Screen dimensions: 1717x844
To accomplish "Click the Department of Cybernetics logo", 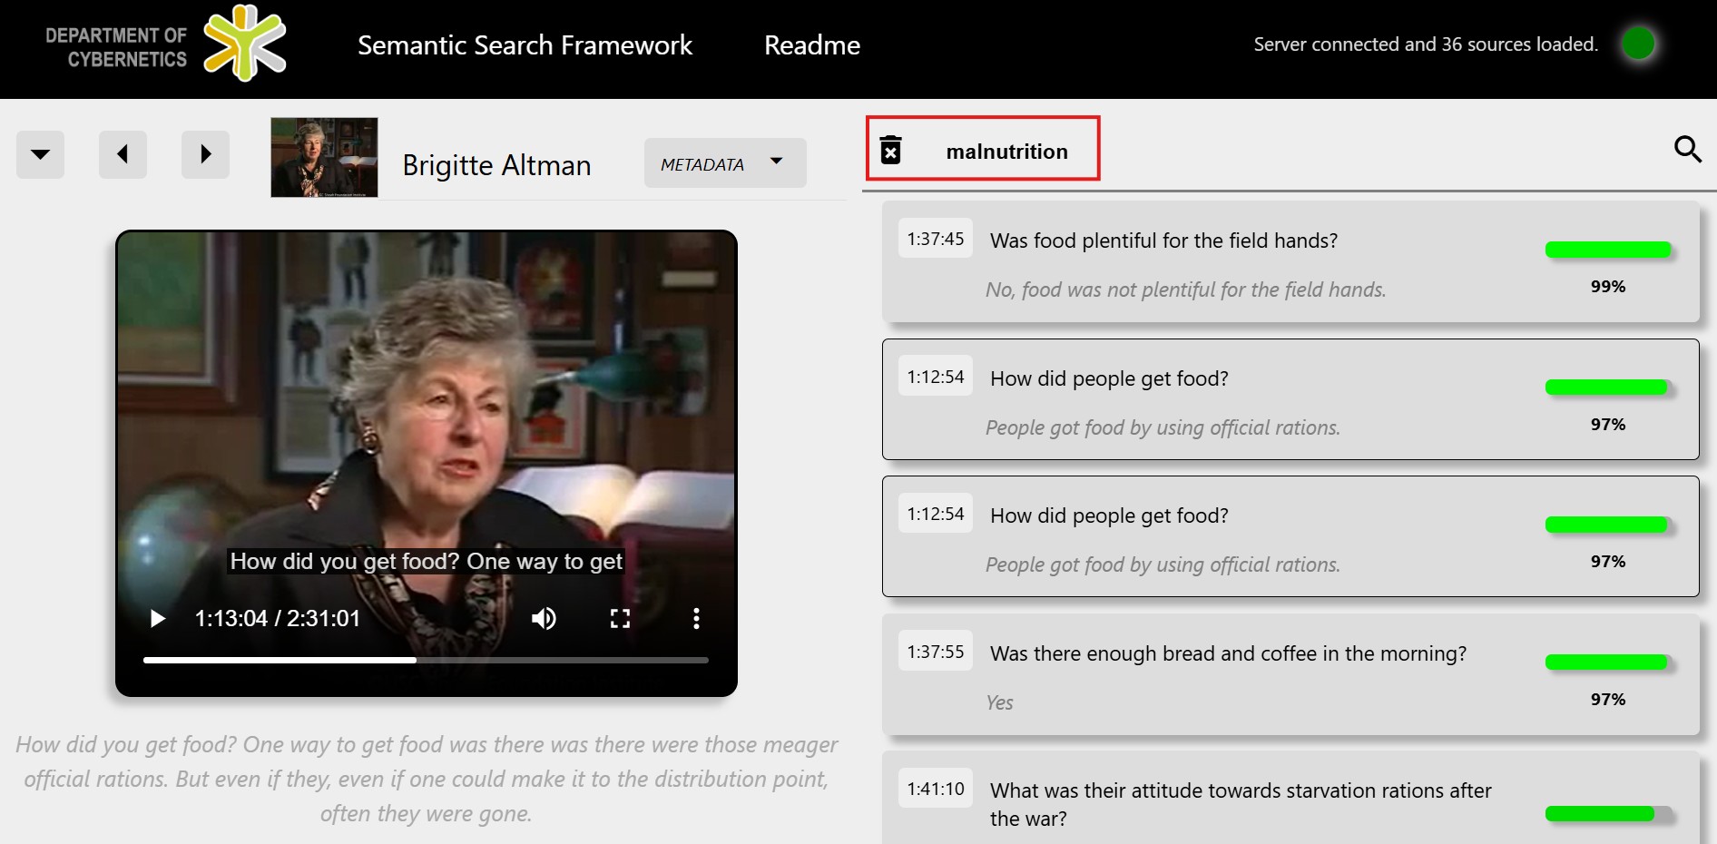I will point(166,45).
